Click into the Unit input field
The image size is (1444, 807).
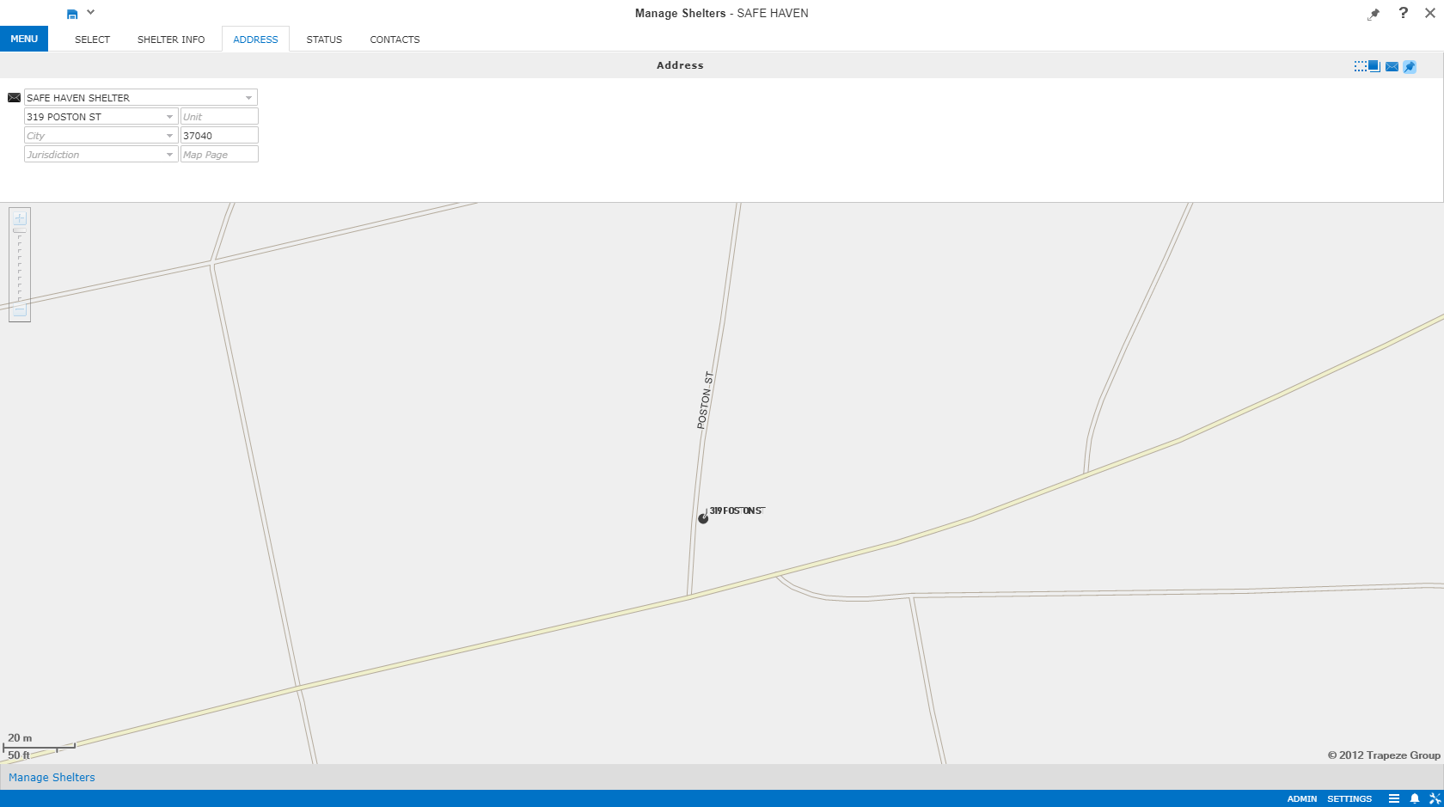219,117
